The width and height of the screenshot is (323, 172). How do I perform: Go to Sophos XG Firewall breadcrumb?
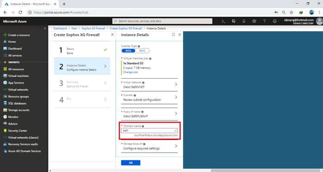[93, 28]
